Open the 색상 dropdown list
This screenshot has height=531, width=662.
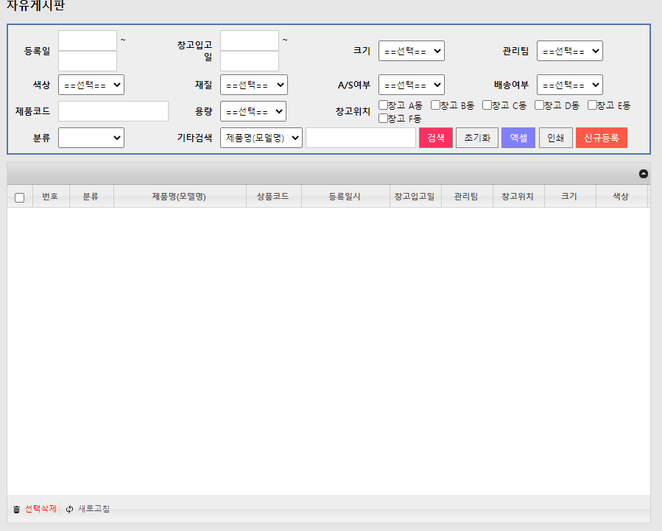coord(91,85)
